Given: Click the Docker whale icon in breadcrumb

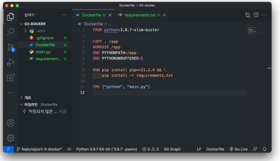Looking at the screenshot, I should click(x=80, y=24).
